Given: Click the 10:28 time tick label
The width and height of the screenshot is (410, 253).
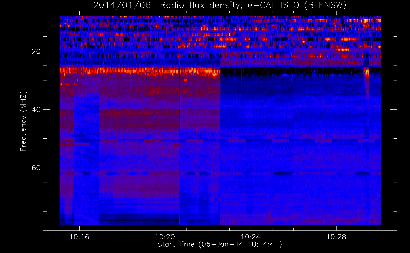Looking at the screenshot, I should [x=336, y=237].
